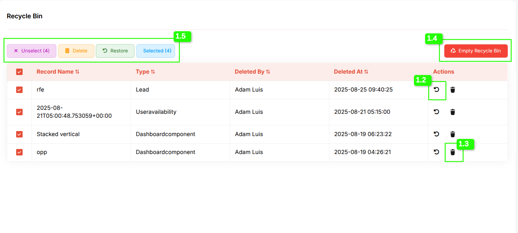This screenshot has height=233, width=518.
Task: Restore the opp record
Action: click(x=436, y=152)
